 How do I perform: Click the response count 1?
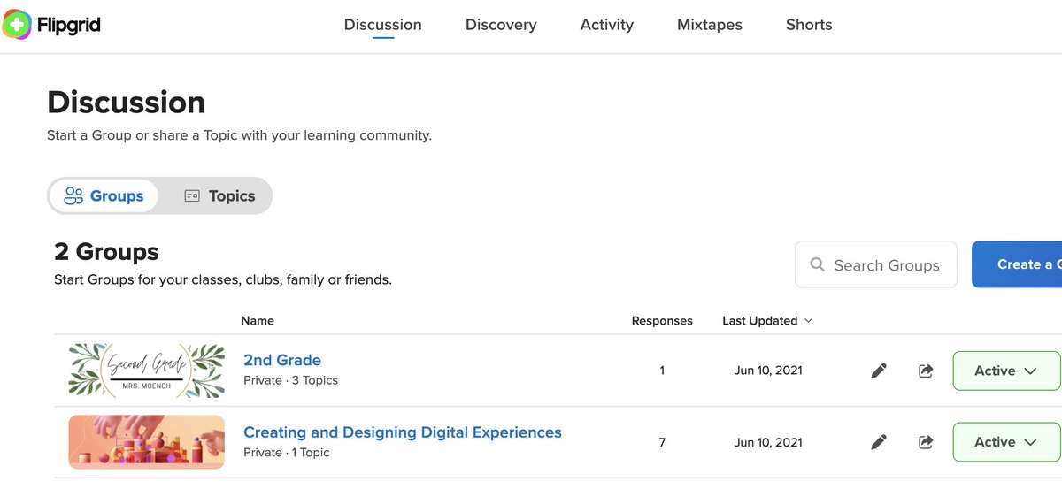point(662,371)
